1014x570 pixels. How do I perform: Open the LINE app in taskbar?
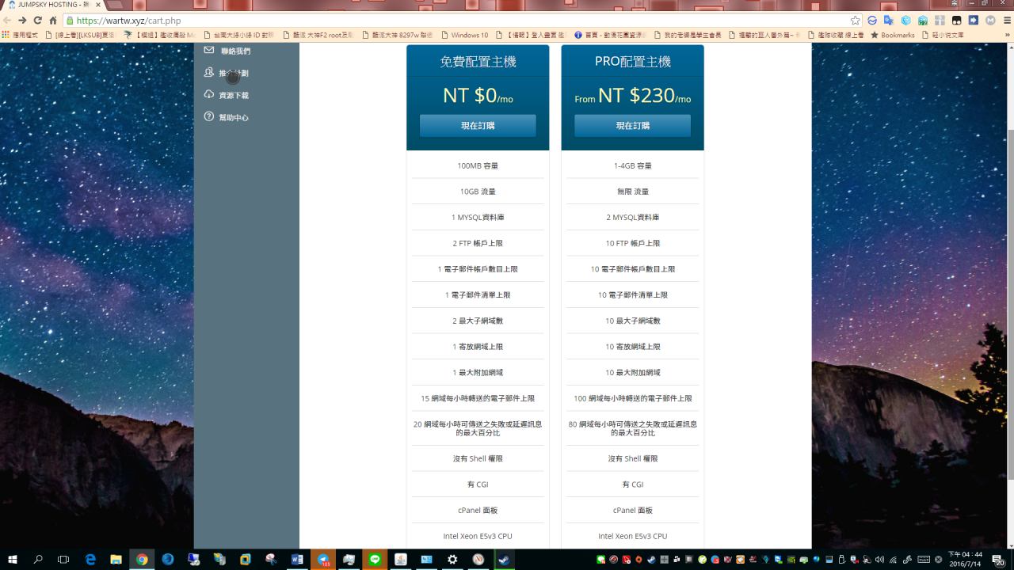[375, 560]
